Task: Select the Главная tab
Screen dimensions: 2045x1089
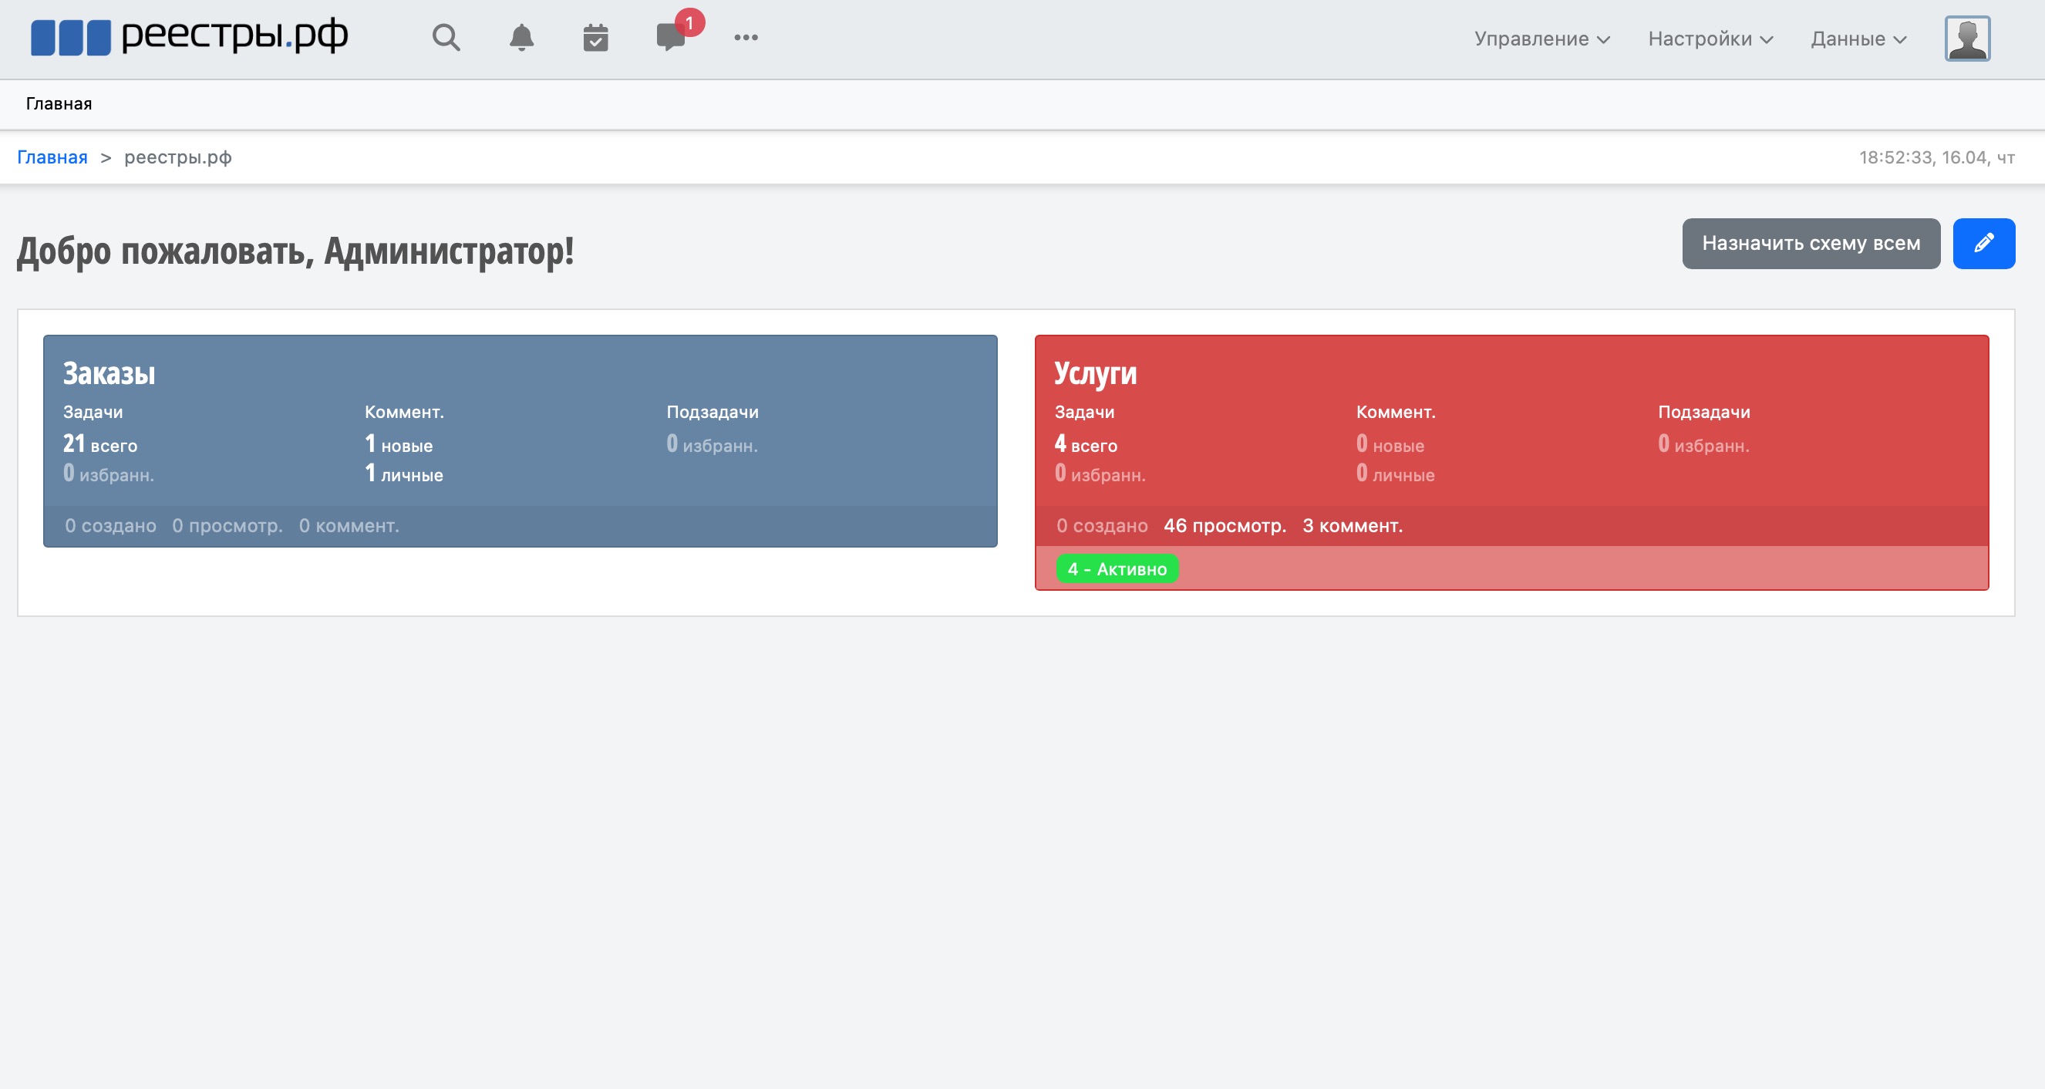Action: [x=59, y=104]
